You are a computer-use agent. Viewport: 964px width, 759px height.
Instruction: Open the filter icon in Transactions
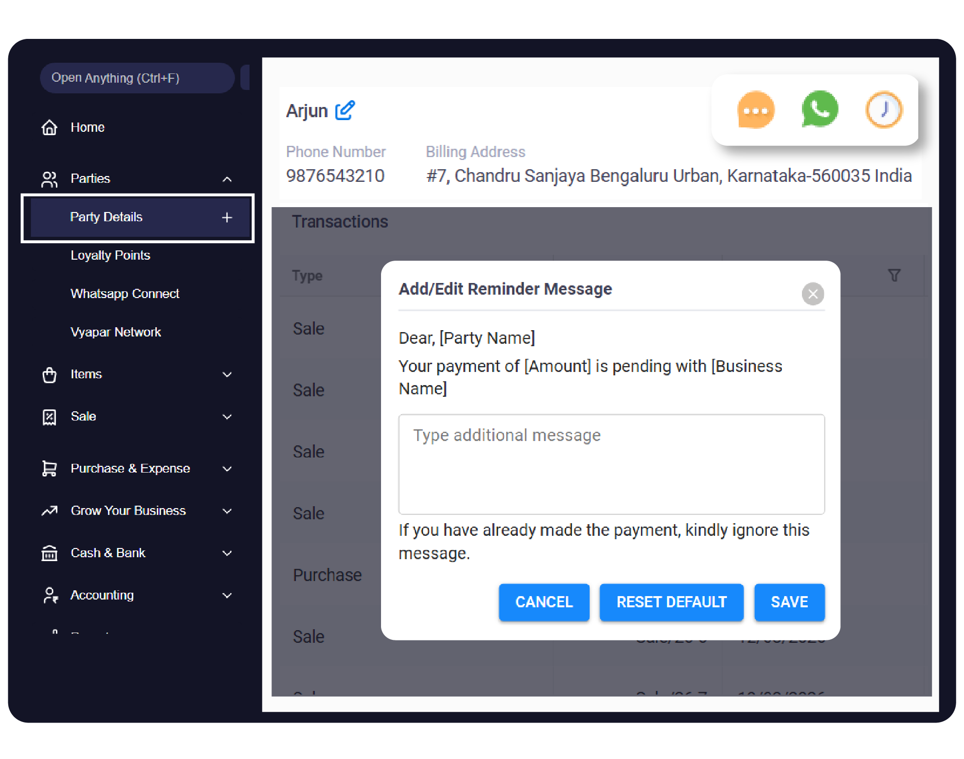[895, 275]
